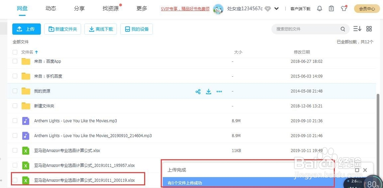Open the 网盘 tab
The width and height of the screenshot is (383, 188).
coord(22,8)
